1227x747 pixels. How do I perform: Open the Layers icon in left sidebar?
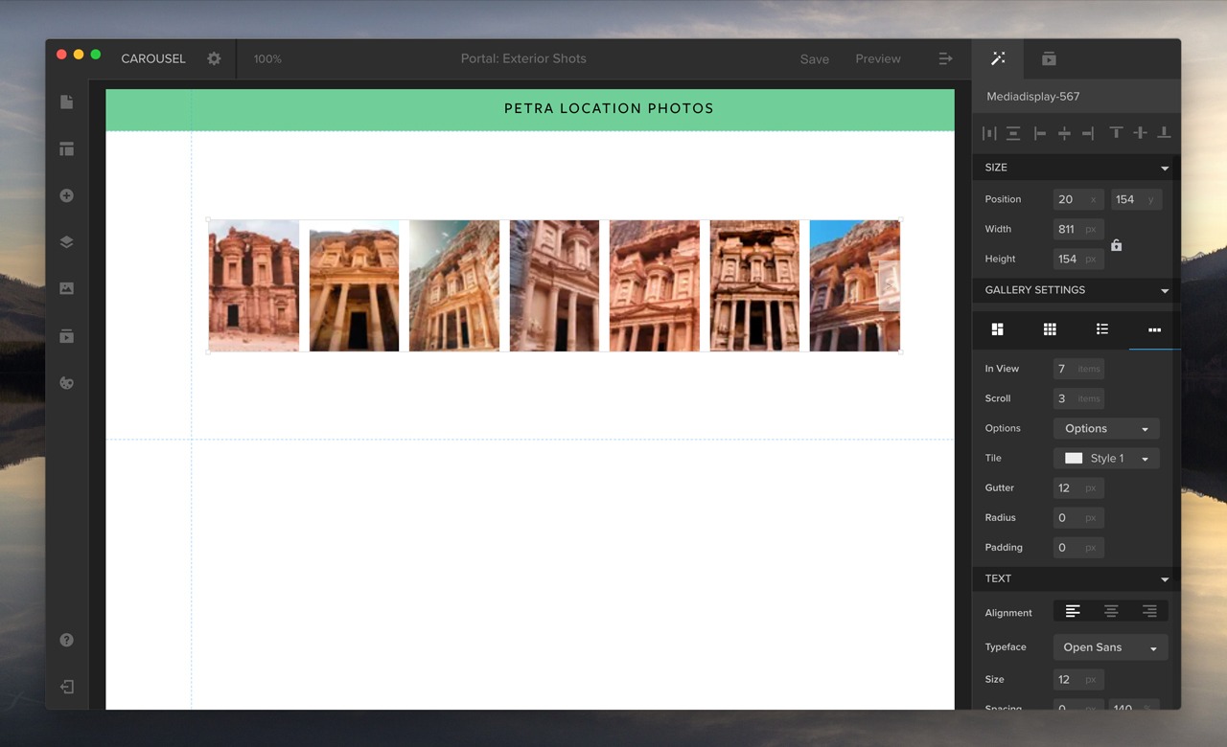coord(66,242)
